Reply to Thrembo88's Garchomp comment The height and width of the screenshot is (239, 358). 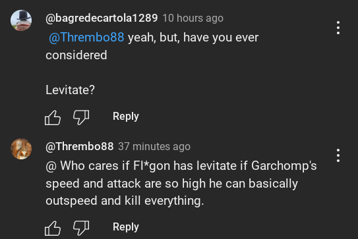click(x=125, y=227)
